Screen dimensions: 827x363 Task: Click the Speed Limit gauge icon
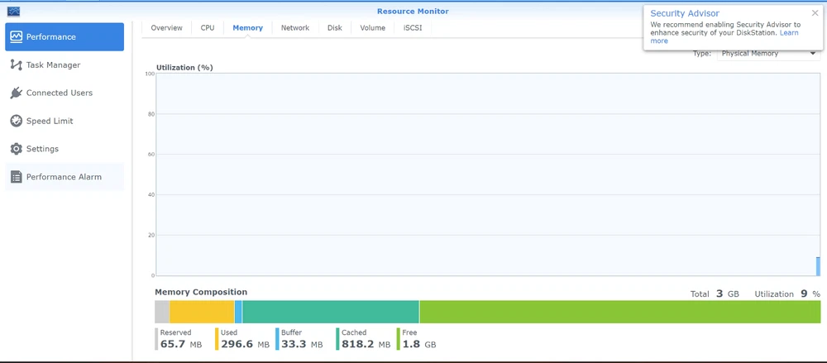tap(16, 121)
